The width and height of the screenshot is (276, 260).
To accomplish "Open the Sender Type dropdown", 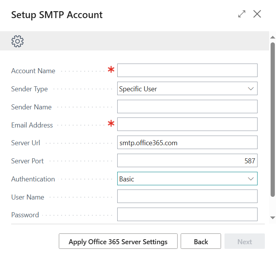I will 187,89.
